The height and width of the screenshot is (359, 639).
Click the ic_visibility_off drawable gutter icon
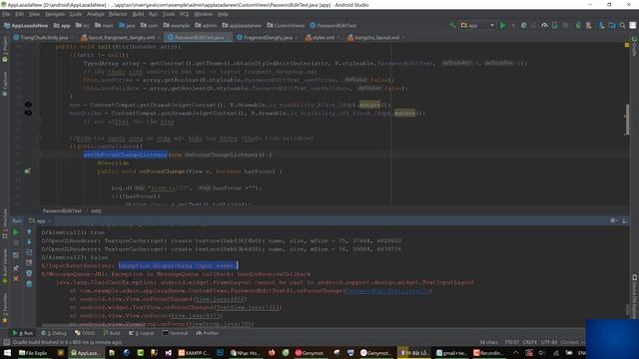point(28,113)
